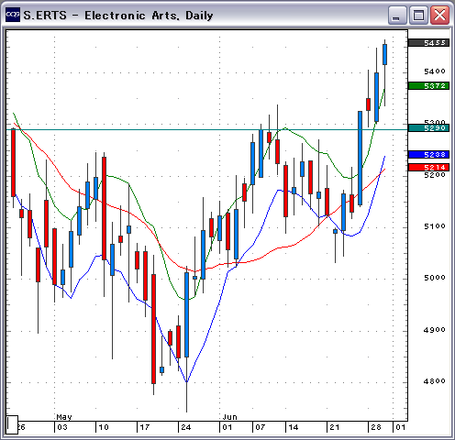Click the blue 5238 indicator value label
455x440 pixels.
coord(429,155)
